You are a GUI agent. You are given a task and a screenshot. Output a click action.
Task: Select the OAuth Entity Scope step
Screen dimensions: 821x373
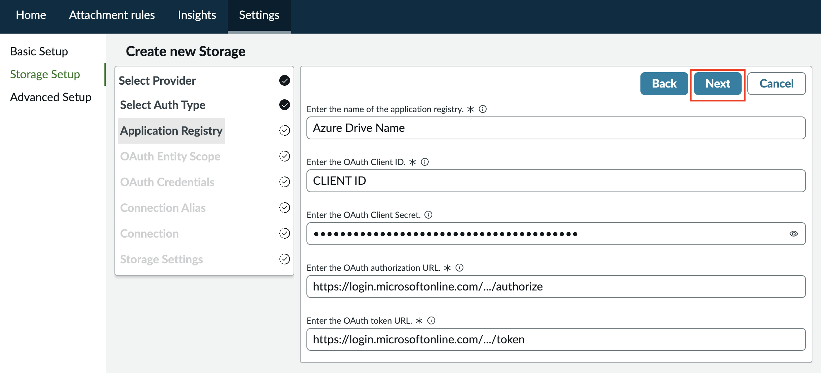pyautogui.click(x=170, y=156)
